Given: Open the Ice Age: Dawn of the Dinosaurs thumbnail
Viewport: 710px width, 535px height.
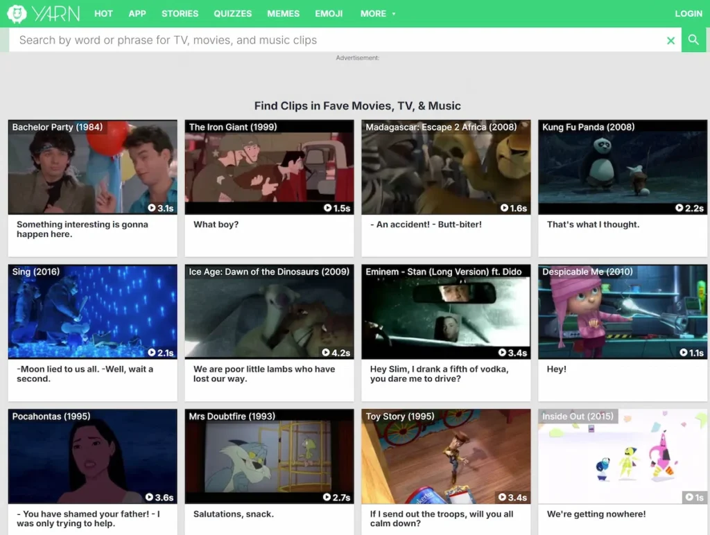Looking at the screenshot, I should (x=270, y=312).
